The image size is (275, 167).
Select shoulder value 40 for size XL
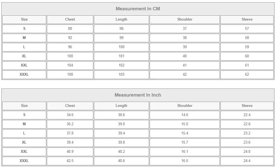pyautogui.click(x=185, y=56)
